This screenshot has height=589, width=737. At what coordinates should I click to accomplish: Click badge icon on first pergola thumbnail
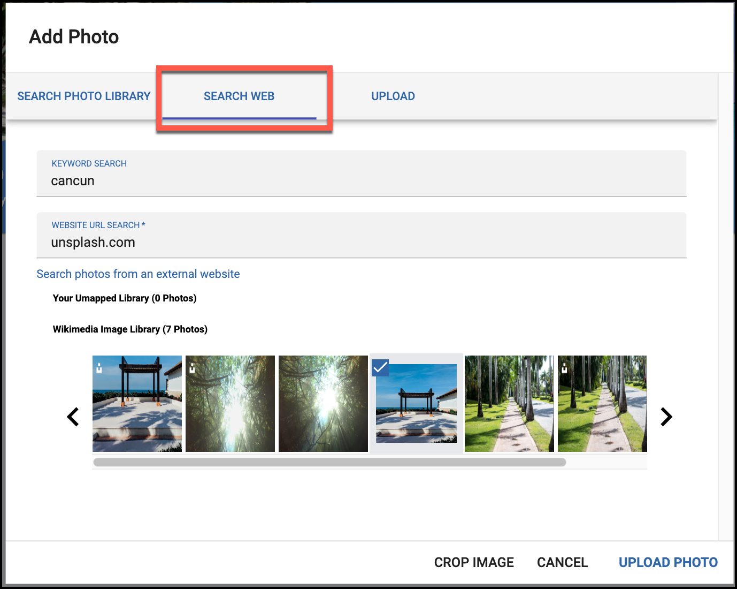[99, 368]
